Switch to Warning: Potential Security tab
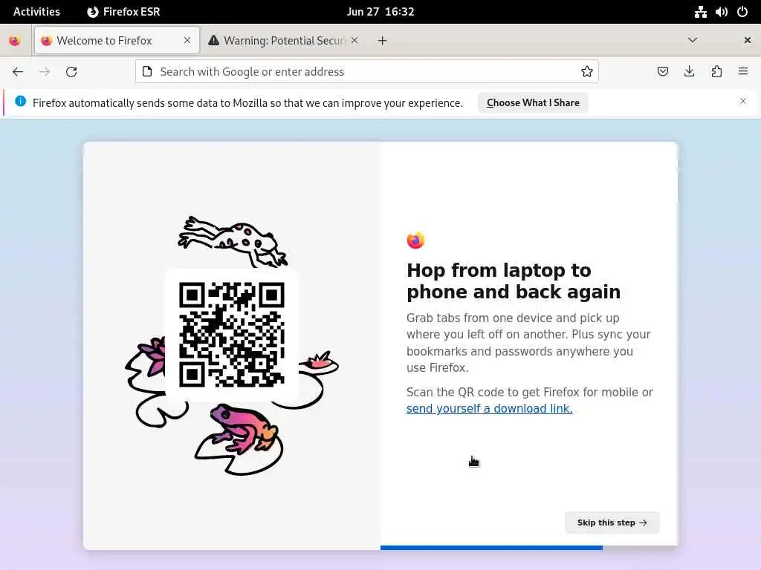 click(x=285, y=40)
